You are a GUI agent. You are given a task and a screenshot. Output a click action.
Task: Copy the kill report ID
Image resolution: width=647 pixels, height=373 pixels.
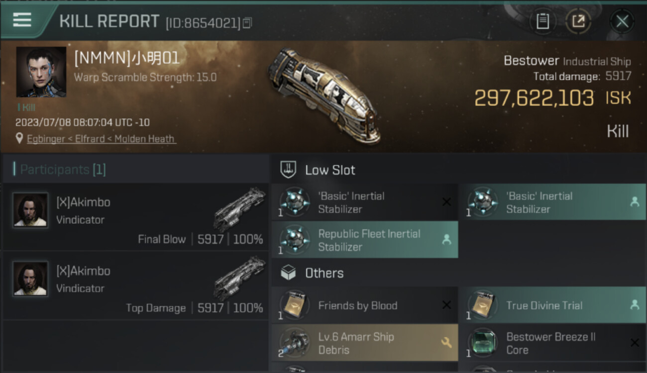pos(247,22)
